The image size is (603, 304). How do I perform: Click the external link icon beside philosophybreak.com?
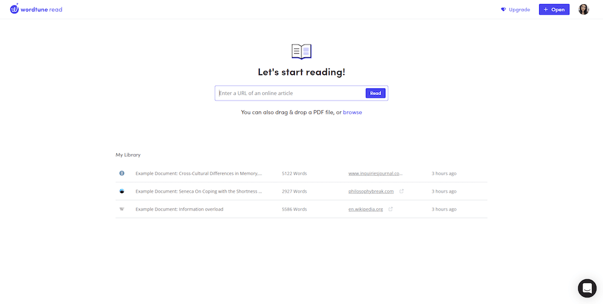[x=402, y=191]
